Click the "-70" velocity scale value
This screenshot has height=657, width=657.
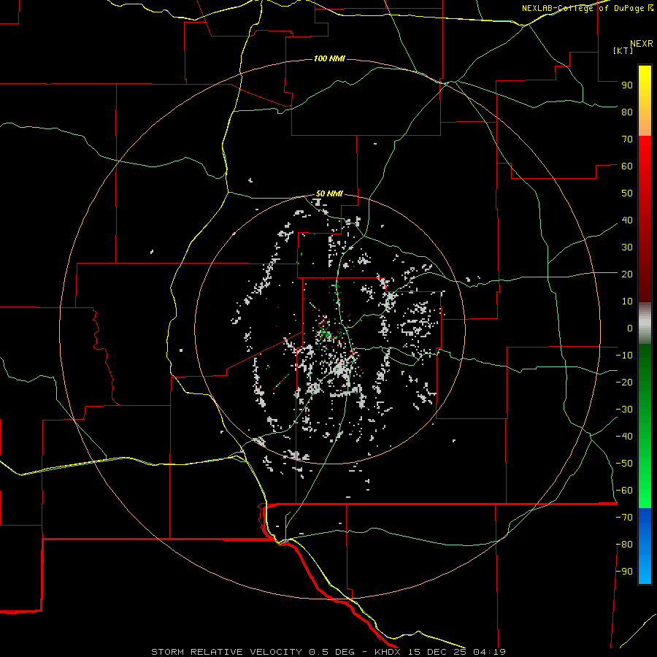pos(624,518)
